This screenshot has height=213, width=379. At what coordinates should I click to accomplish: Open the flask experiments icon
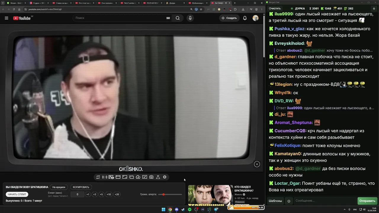pos(158,177)
